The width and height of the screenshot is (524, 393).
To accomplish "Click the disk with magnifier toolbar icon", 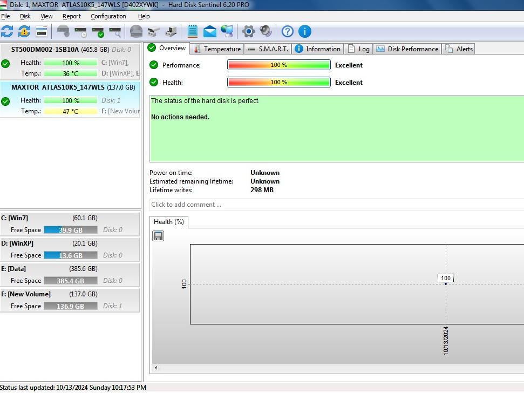I will point(115,32).
